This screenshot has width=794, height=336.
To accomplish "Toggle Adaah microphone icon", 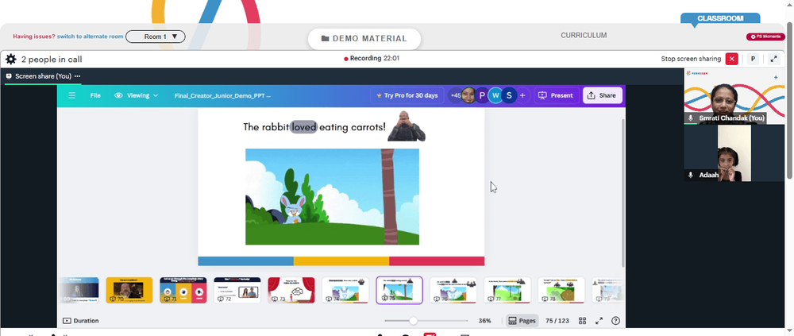I will coord(690,175).
